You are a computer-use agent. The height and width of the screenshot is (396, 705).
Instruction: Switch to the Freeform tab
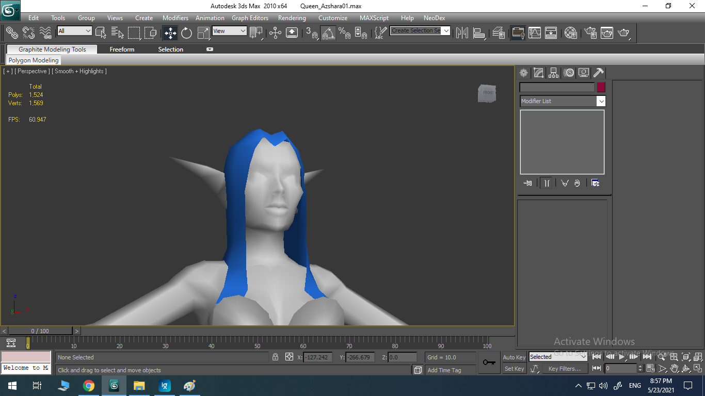pos(122,49)
